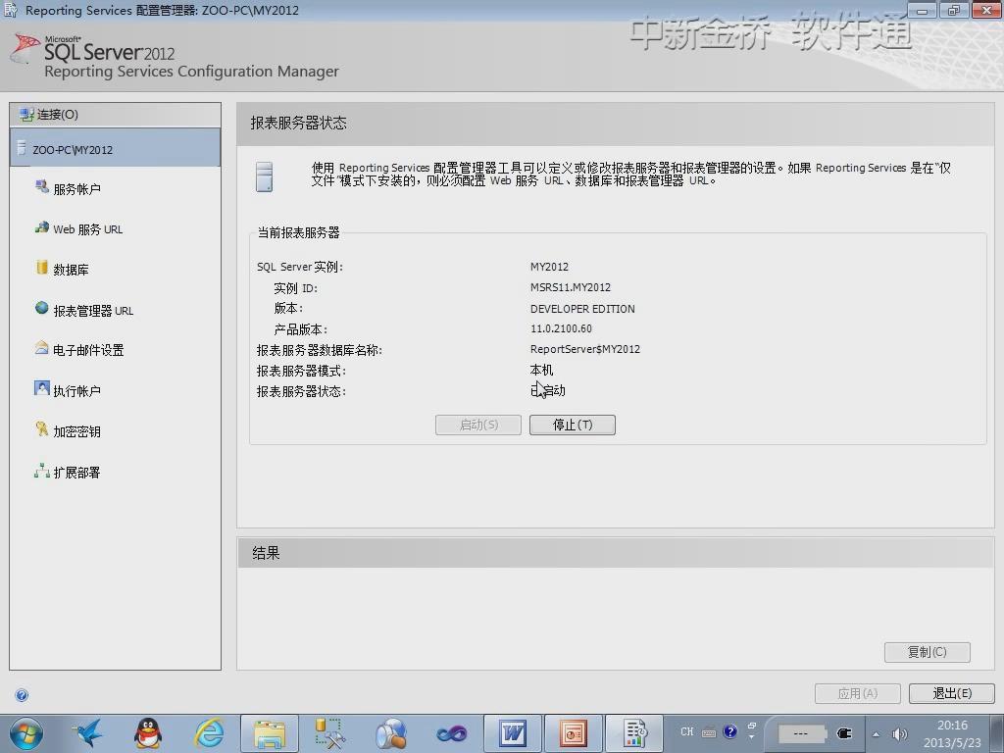
Task: Click the MSRS11.MY2012 instance ID value
Action: [571, 287]
